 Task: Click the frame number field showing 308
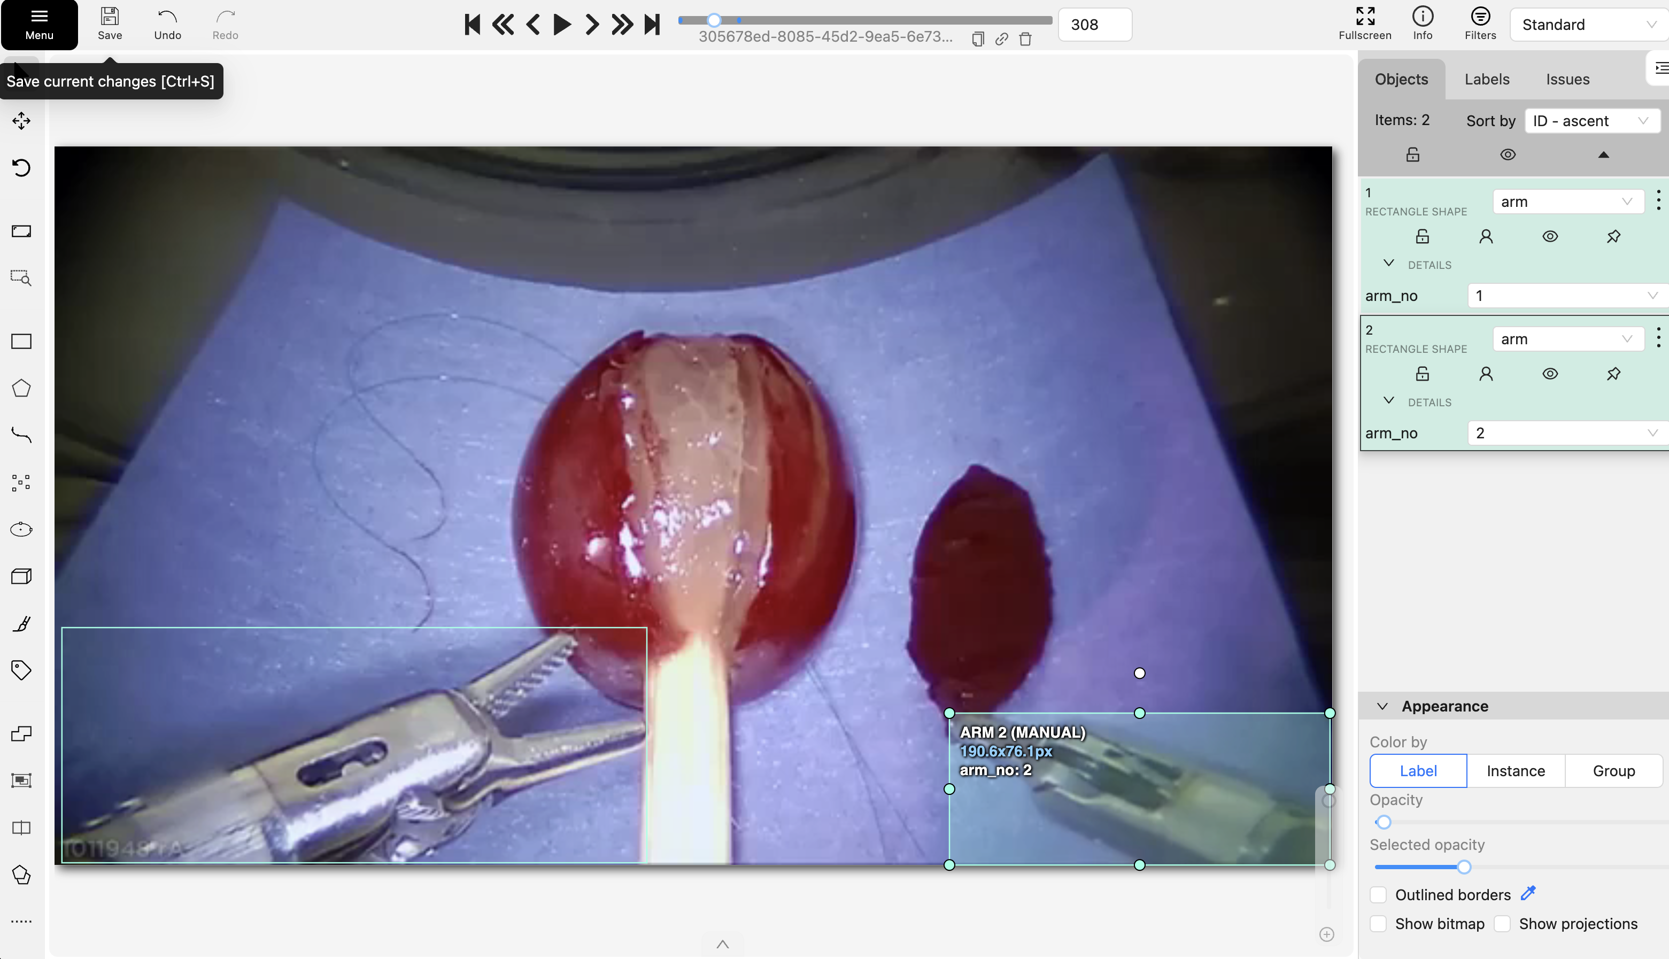tap(1095, 25)
